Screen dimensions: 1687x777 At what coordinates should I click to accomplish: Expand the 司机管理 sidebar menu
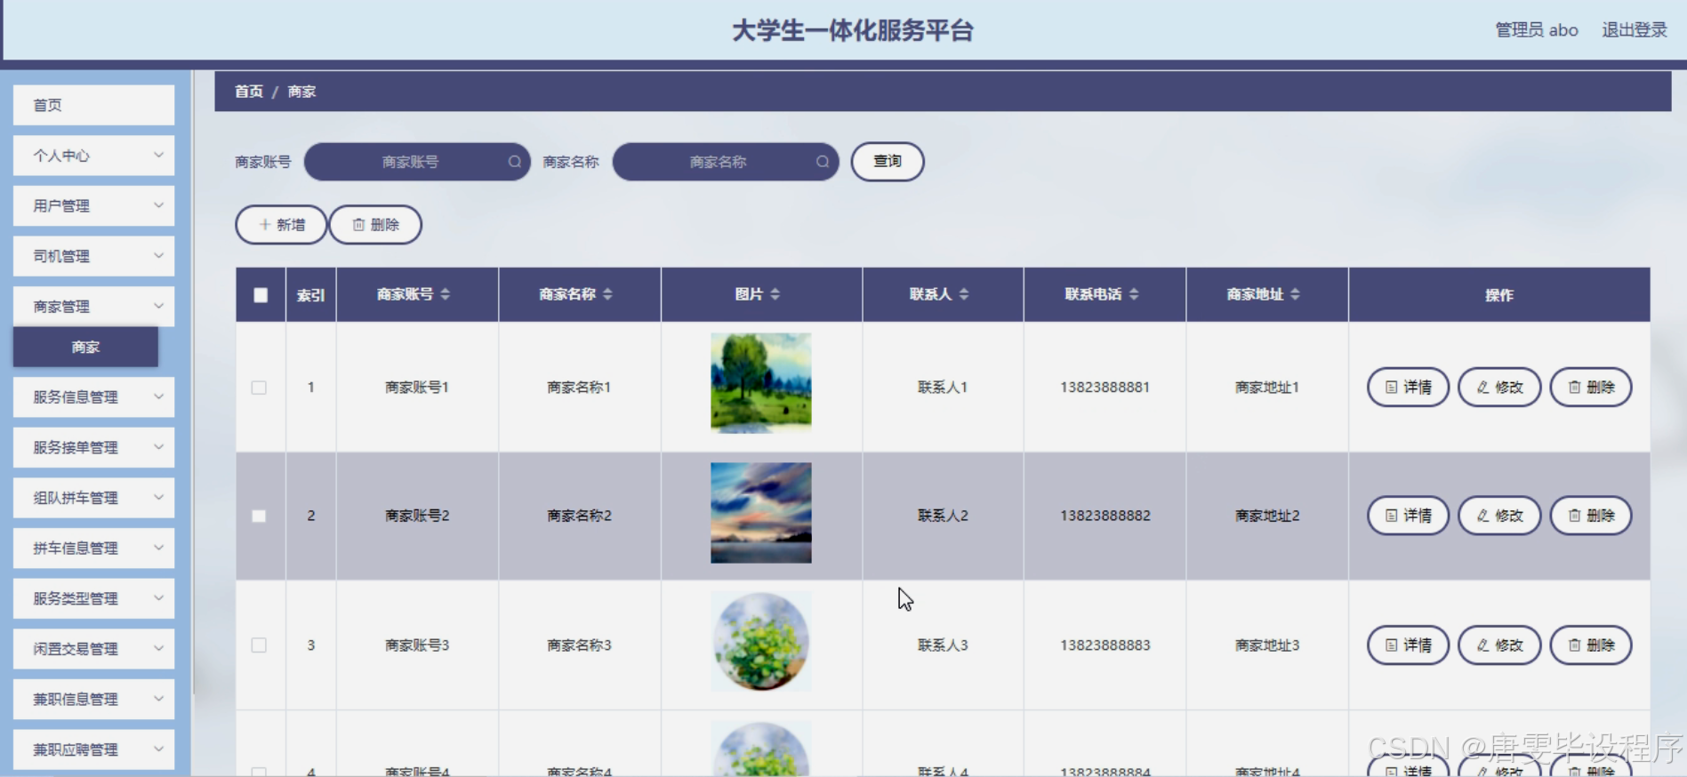pos(93,256)
